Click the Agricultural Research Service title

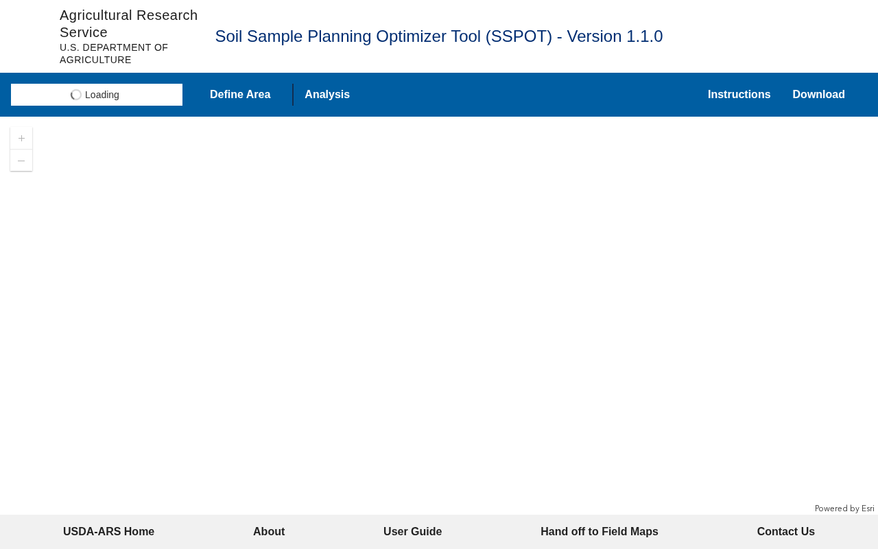[129, 24]
